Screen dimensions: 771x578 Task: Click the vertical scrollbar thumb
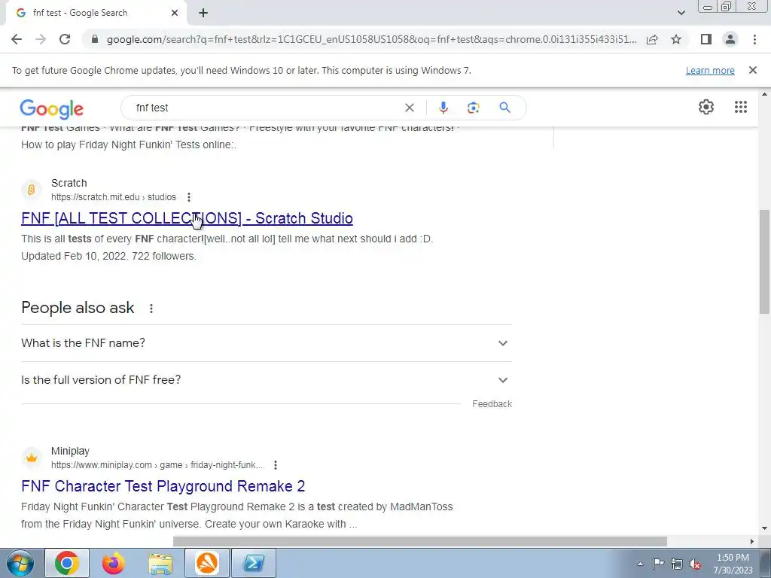coord(764,261)
